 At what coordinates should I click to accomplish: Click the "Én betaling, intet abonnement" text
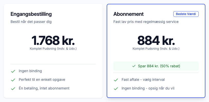point(44,88)
